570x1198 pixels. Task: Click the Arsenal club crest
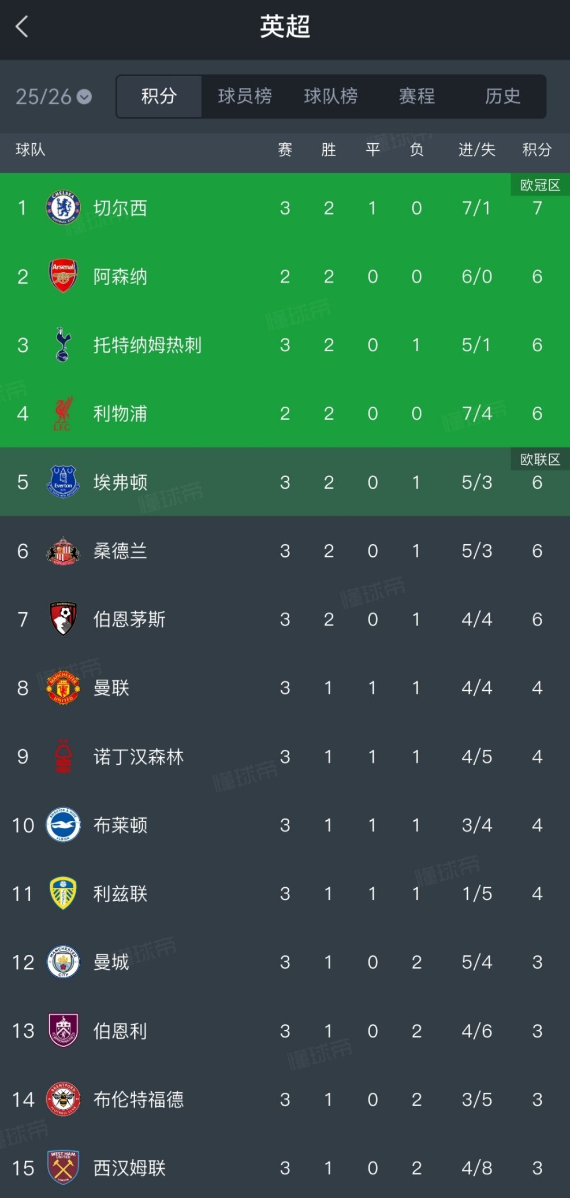click(x=63, y=276)
